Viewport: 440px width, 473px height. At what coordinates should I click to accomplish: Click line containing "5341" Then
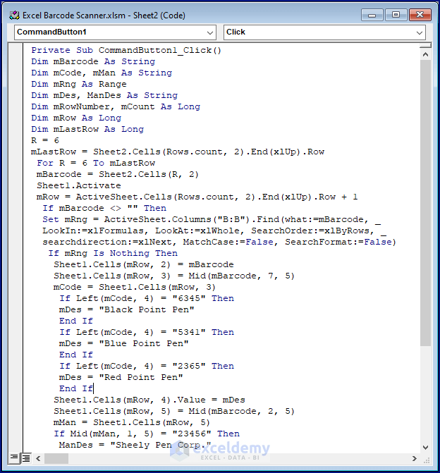[147, 333]
